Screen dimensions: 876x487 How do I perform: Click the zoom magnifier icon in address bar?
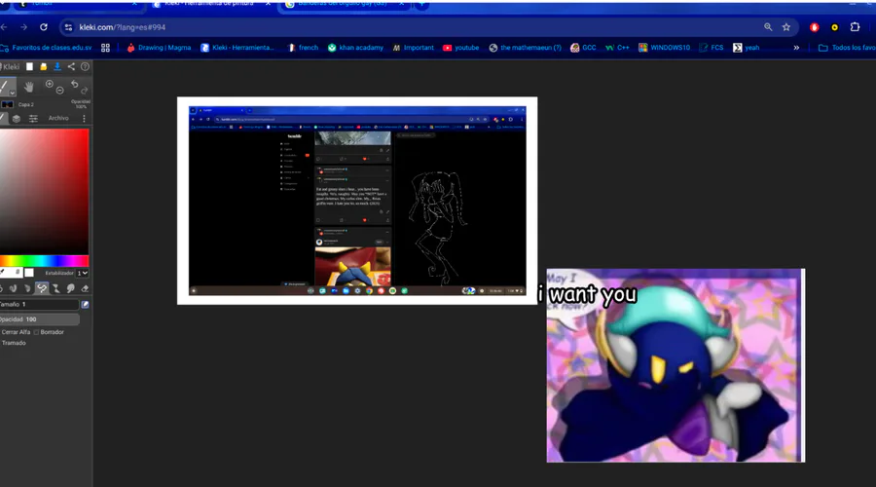pyautogui.click(x=768, y=27)
